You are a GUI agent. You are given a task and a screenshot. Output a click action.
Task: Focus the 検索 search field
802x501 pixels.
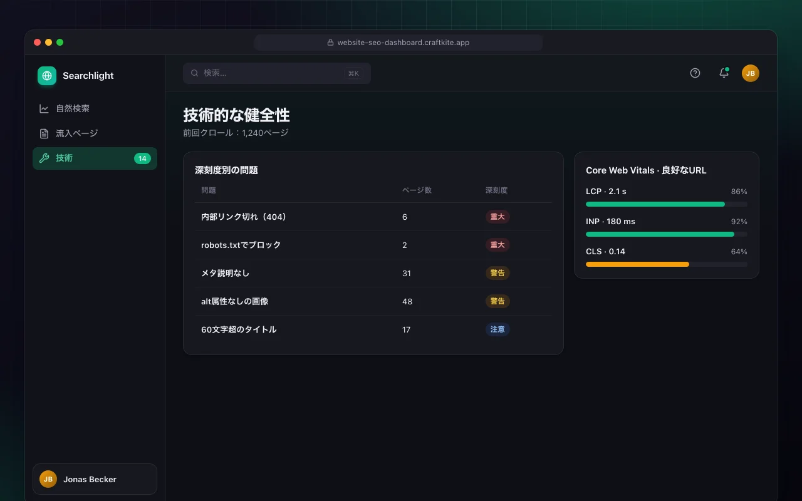coord(277,73)
